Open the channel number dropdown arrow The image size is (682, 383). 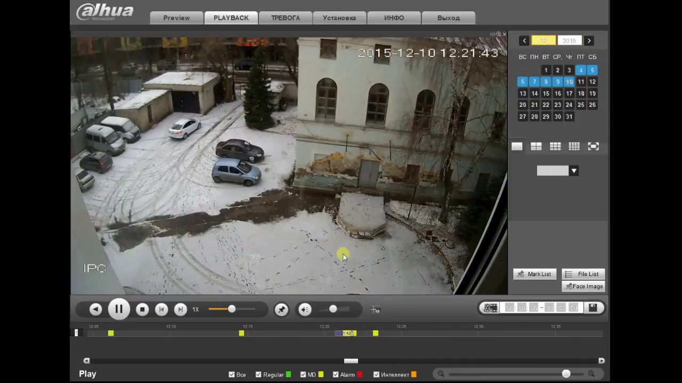point(574,171)
